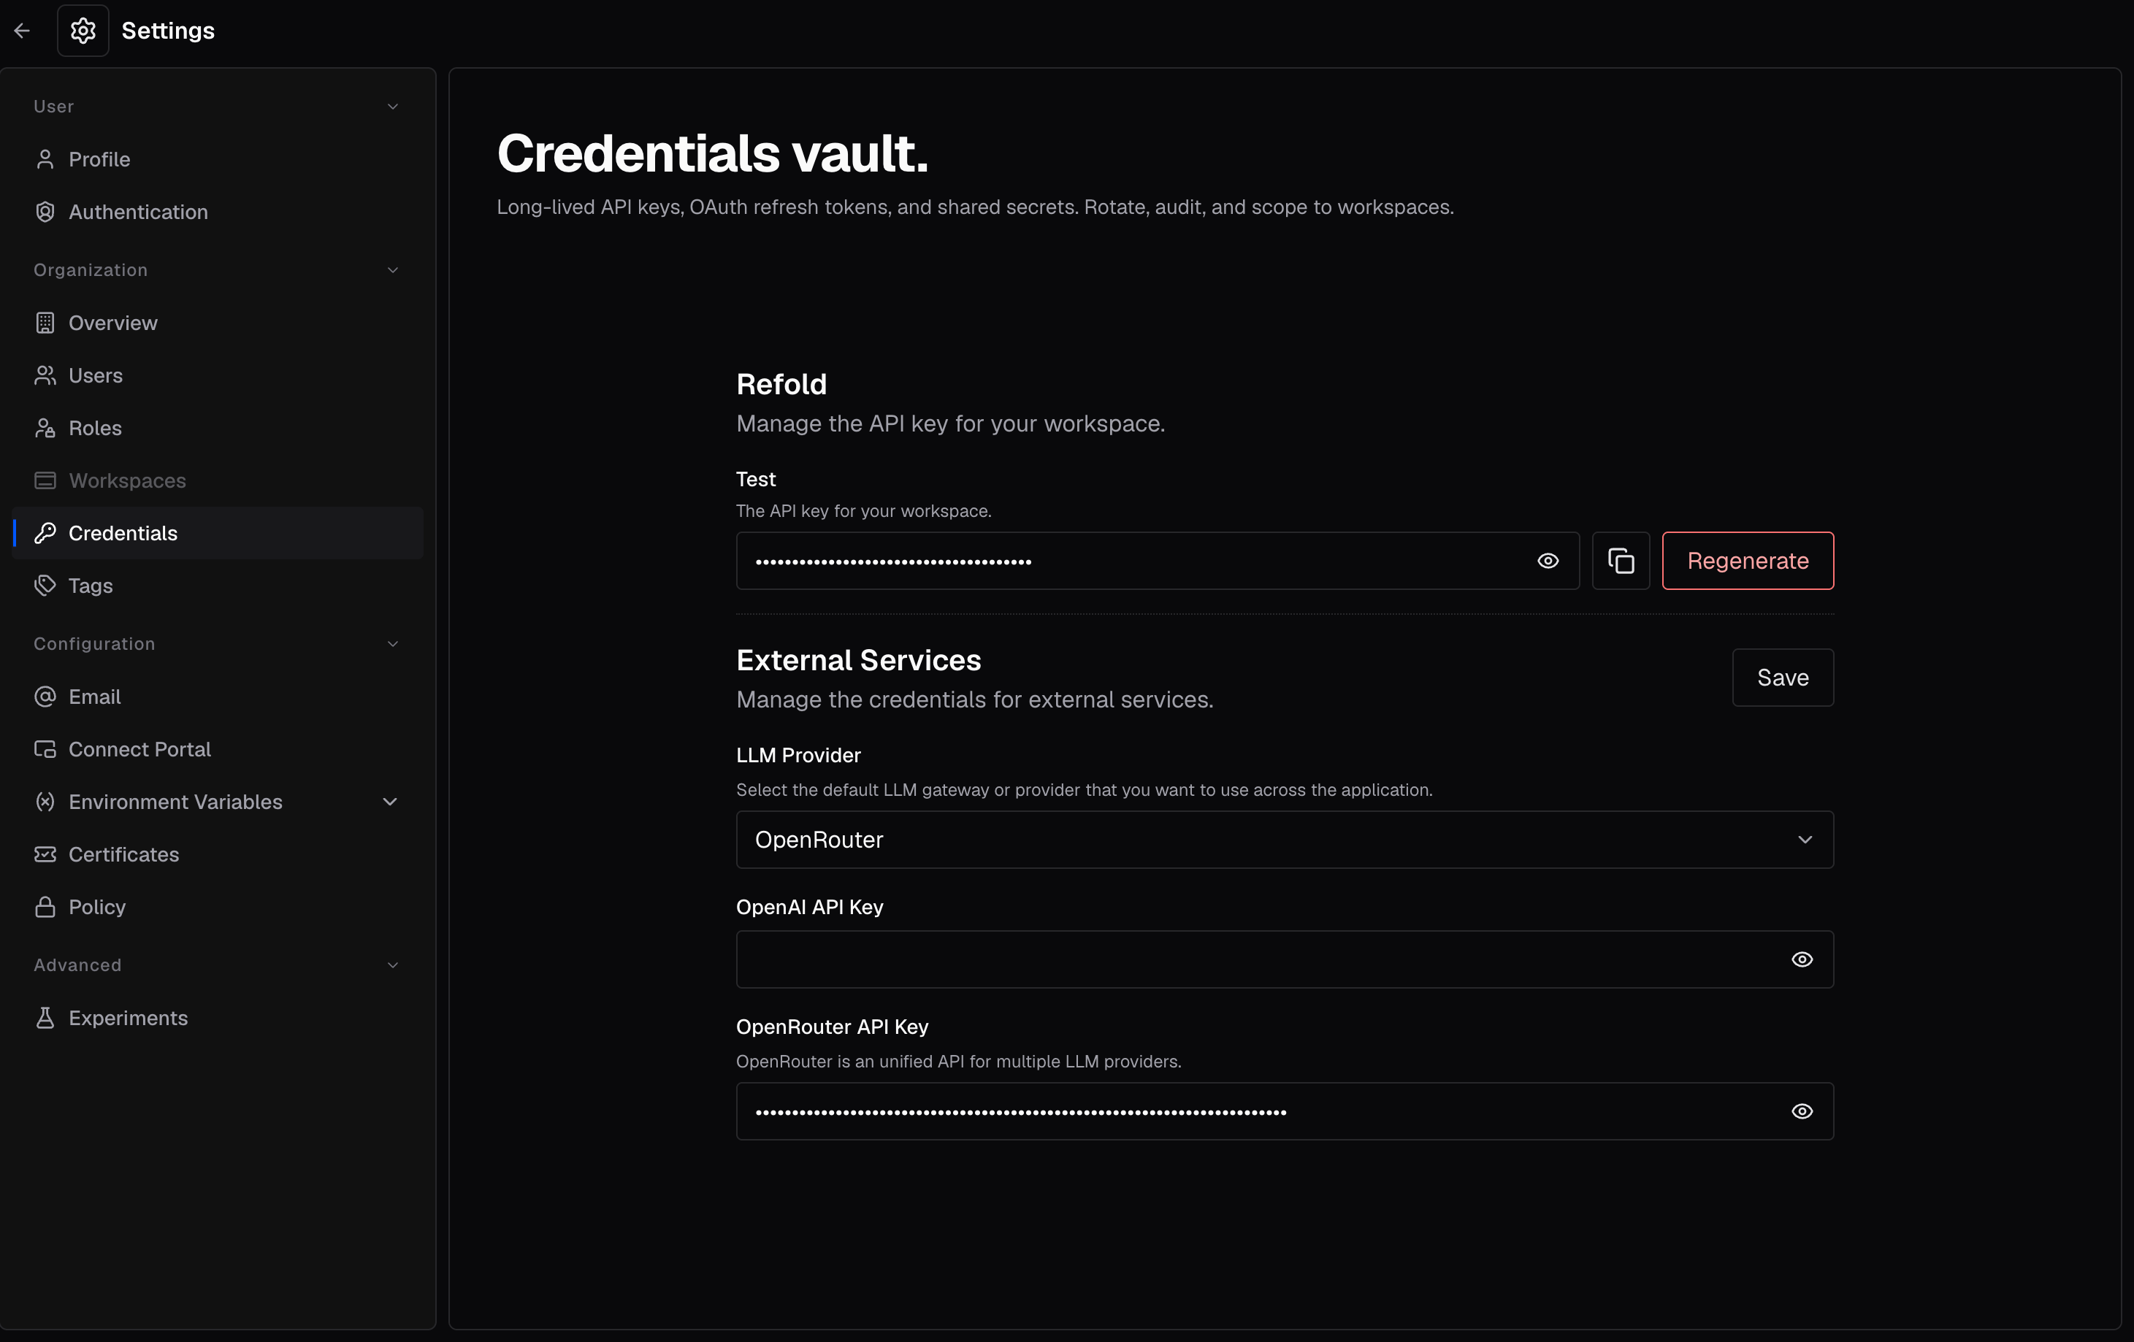Click the 'Credentials vault.' heading
This screenshot has width=2134, height=1342.
click(713, 153)
